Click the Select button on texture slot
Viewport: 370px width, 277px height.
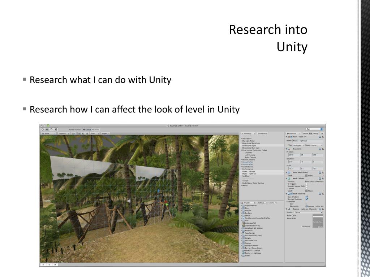[x=320, y=227]
